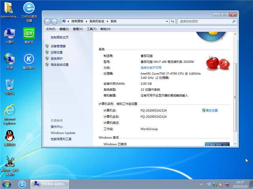Click the shield icon beside 设备管理器

[x=47, y=46]
